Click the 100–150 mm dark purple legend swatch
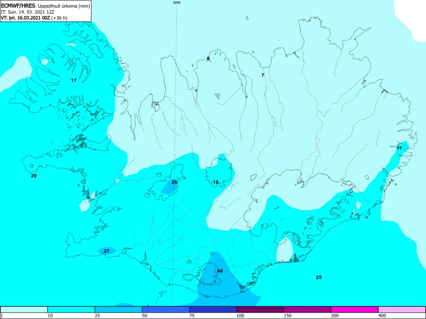The image size is (426, 319). tap(260, 310)
